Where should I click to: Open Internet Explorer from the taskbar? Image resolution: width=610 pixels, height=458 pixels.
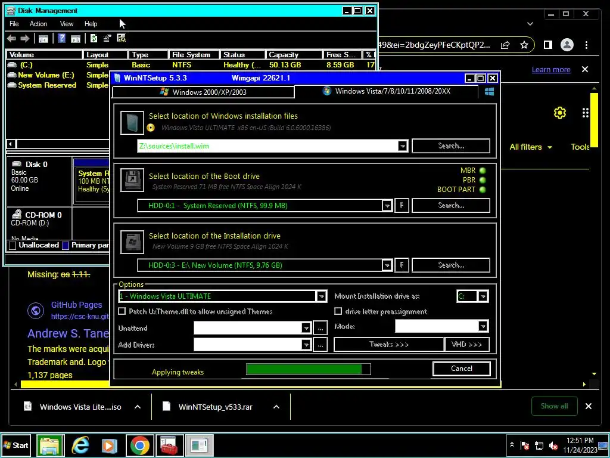coord(80,445)
